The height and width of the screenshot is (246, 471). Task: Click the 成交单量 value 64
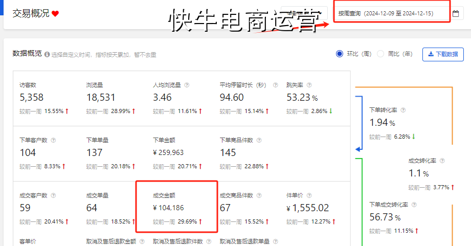tap(92, 208)
